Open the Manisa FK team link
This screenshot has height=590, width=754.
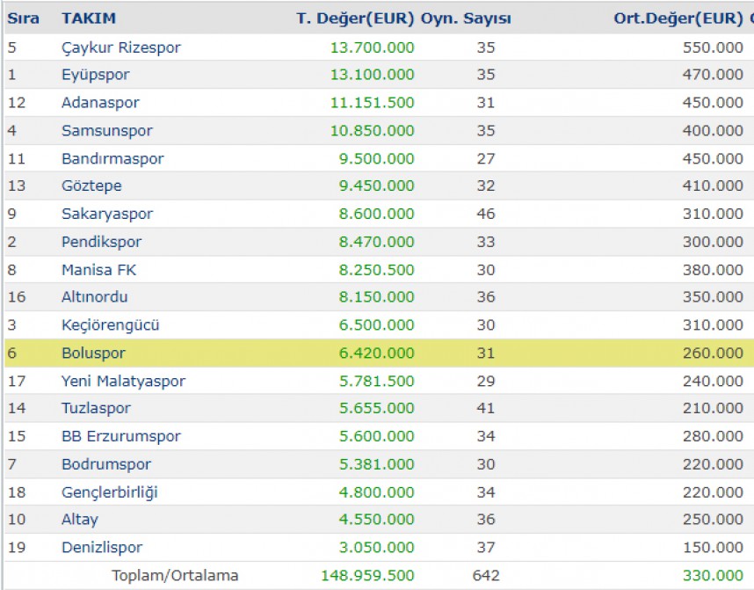tap(99, 270)
